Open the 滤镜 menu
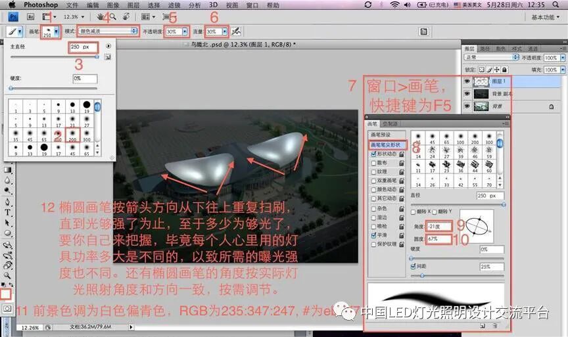This screenshot has height=337, width=568. click(174, 5)
